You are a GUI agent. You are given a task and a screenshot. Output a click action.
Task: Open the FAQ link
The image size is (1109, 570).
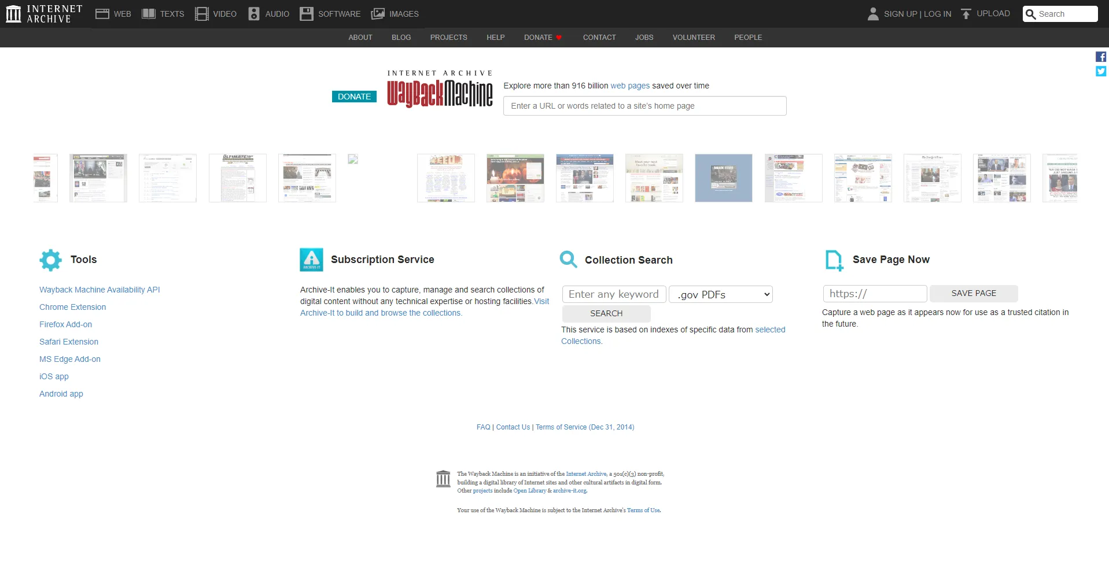(x=483, y=427)
